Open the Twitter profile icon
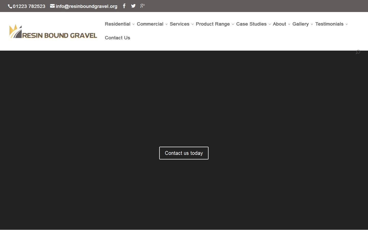The width and height of the screenshot is (368, 230). (133, 6)
